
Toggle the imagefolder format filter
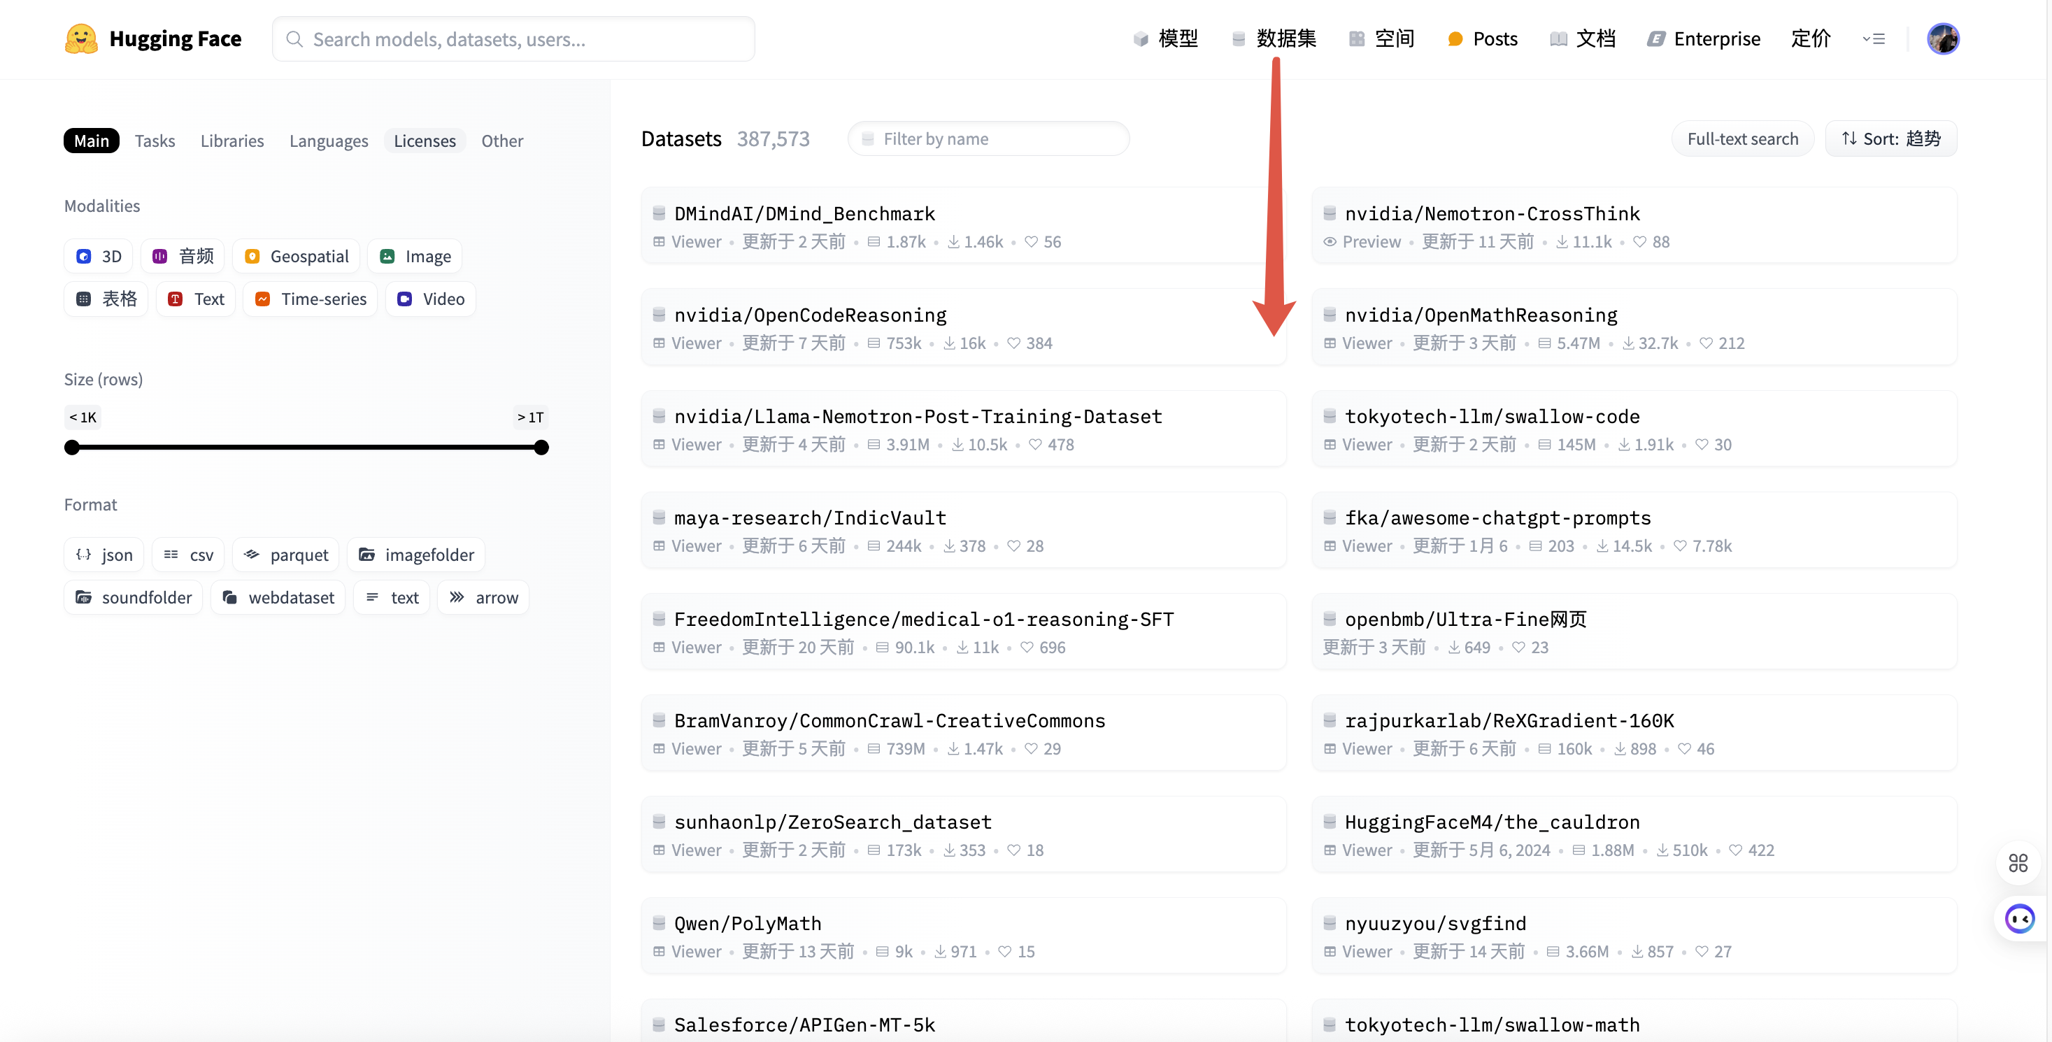point(416,555)
